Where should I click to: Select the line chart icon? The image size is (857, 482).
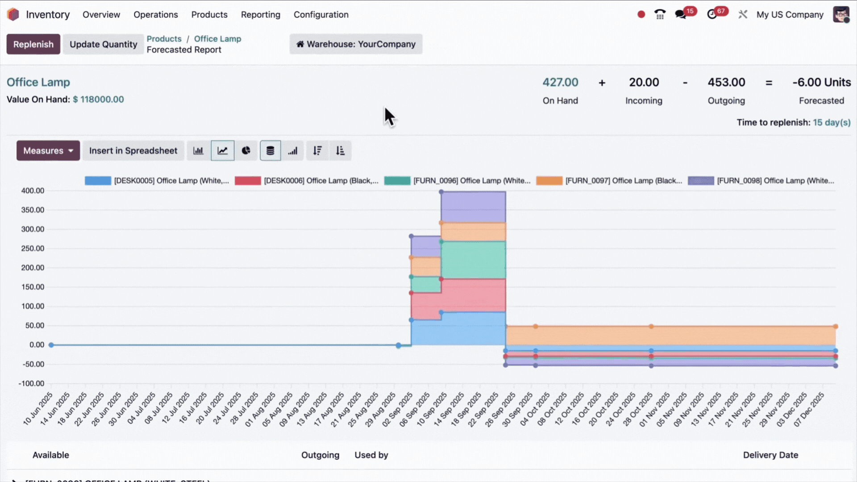(222, 151)
